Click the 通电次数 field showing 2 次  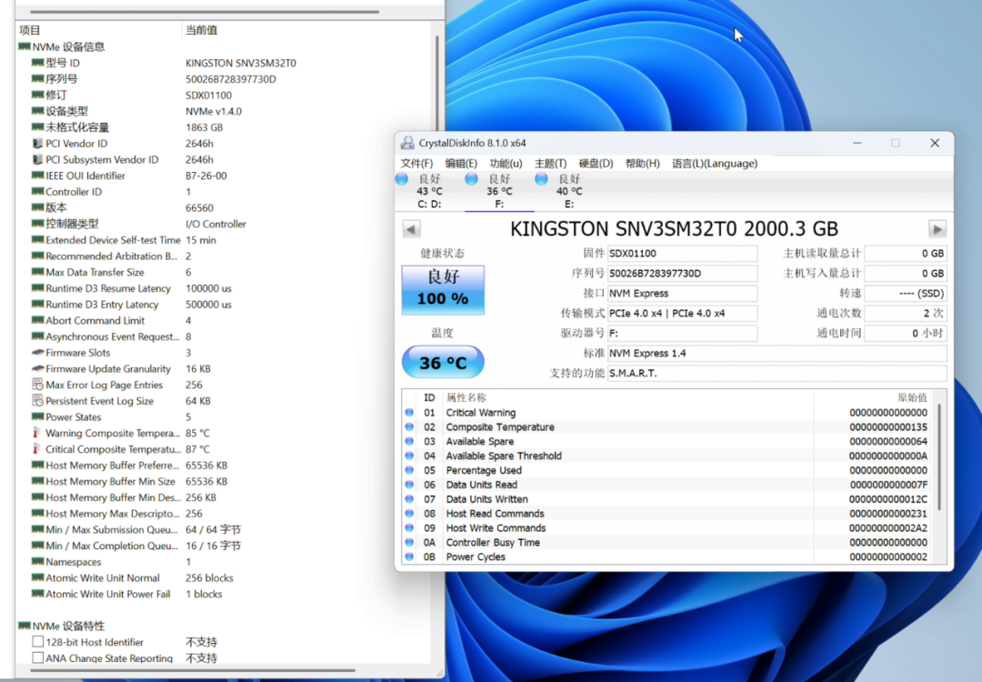tap(906, 313)
